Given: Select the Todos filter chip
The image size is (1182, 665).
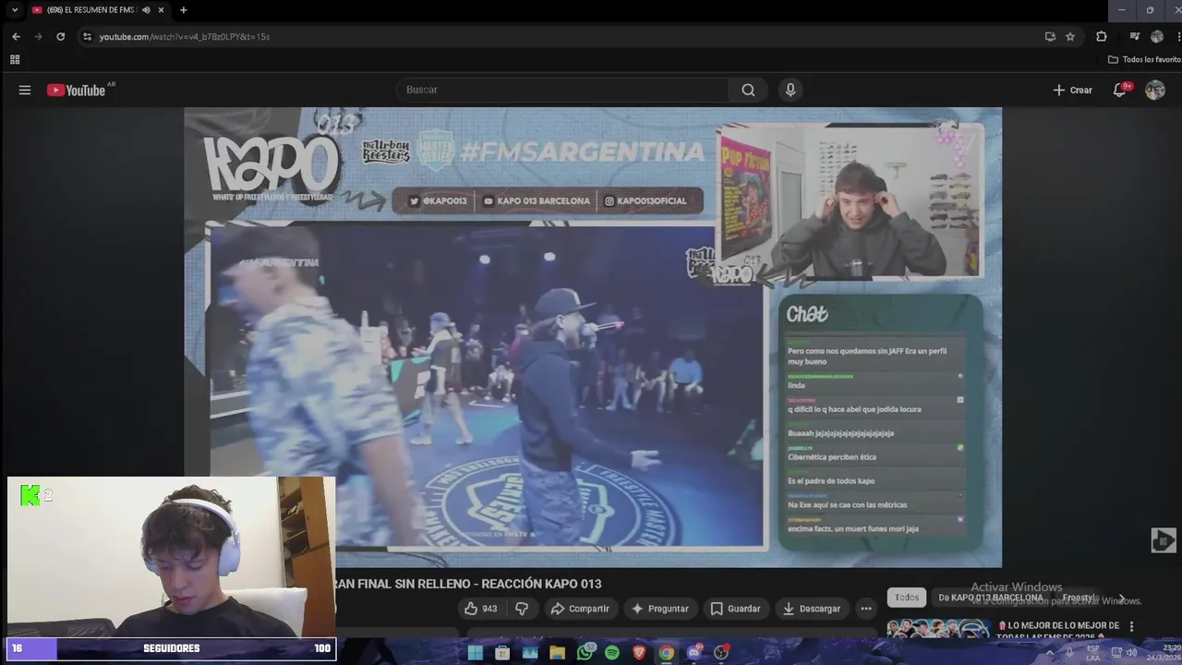Looking at the screenshot, I should click(x=907, y=598).
